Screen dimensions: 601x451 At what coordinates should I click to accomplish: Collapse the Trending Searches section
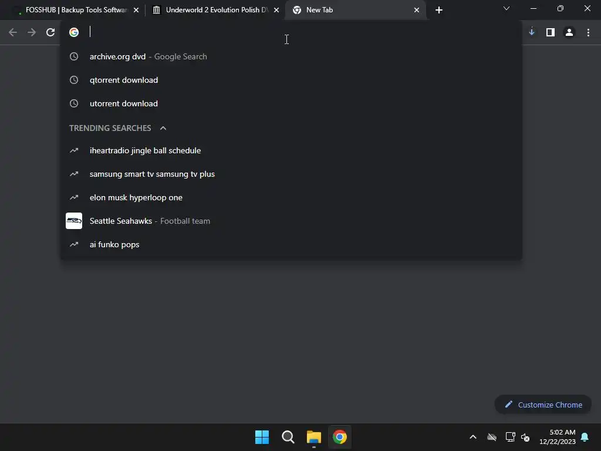(x=163, y=128)
